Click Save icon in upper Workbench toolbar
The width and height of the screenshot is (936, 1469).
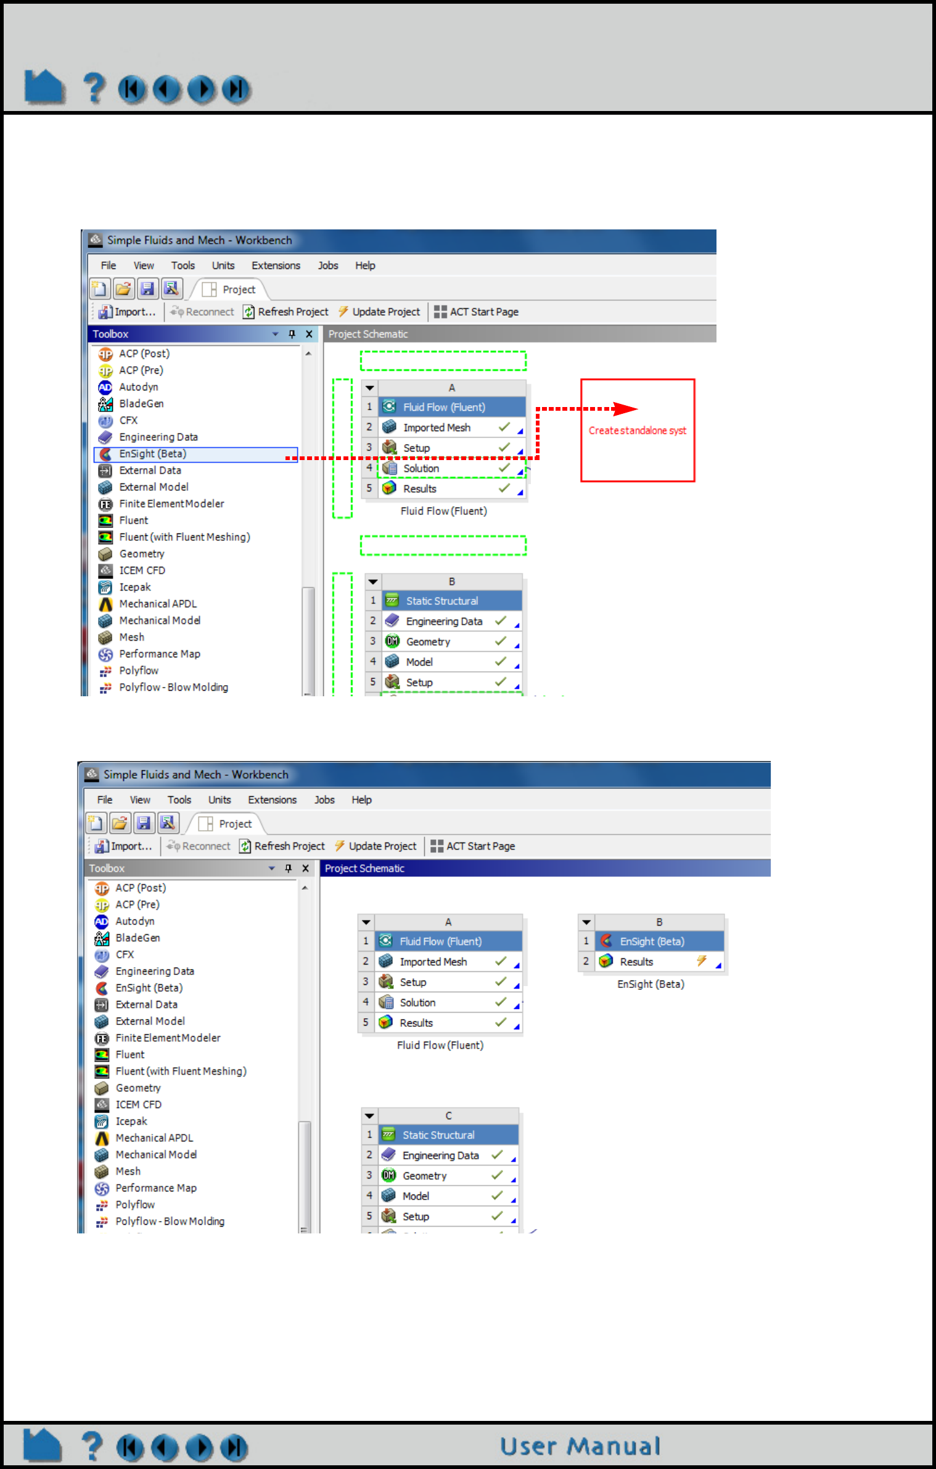(x=147, y=289)
